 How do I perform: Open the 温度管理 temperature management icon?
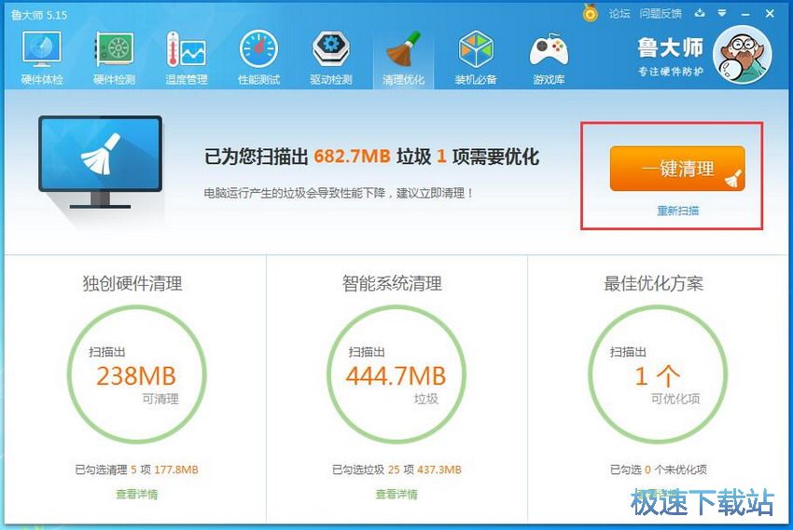pyautogui.click(x=186, y=57)
